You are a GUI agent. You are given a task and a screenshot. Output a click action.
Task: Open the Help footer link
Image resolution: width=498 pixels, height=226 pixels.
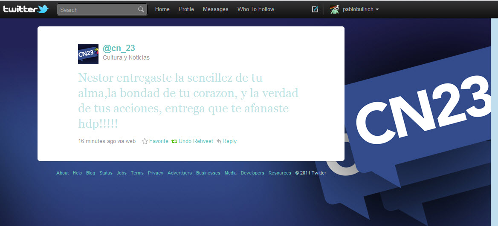(x=78, y=173)
